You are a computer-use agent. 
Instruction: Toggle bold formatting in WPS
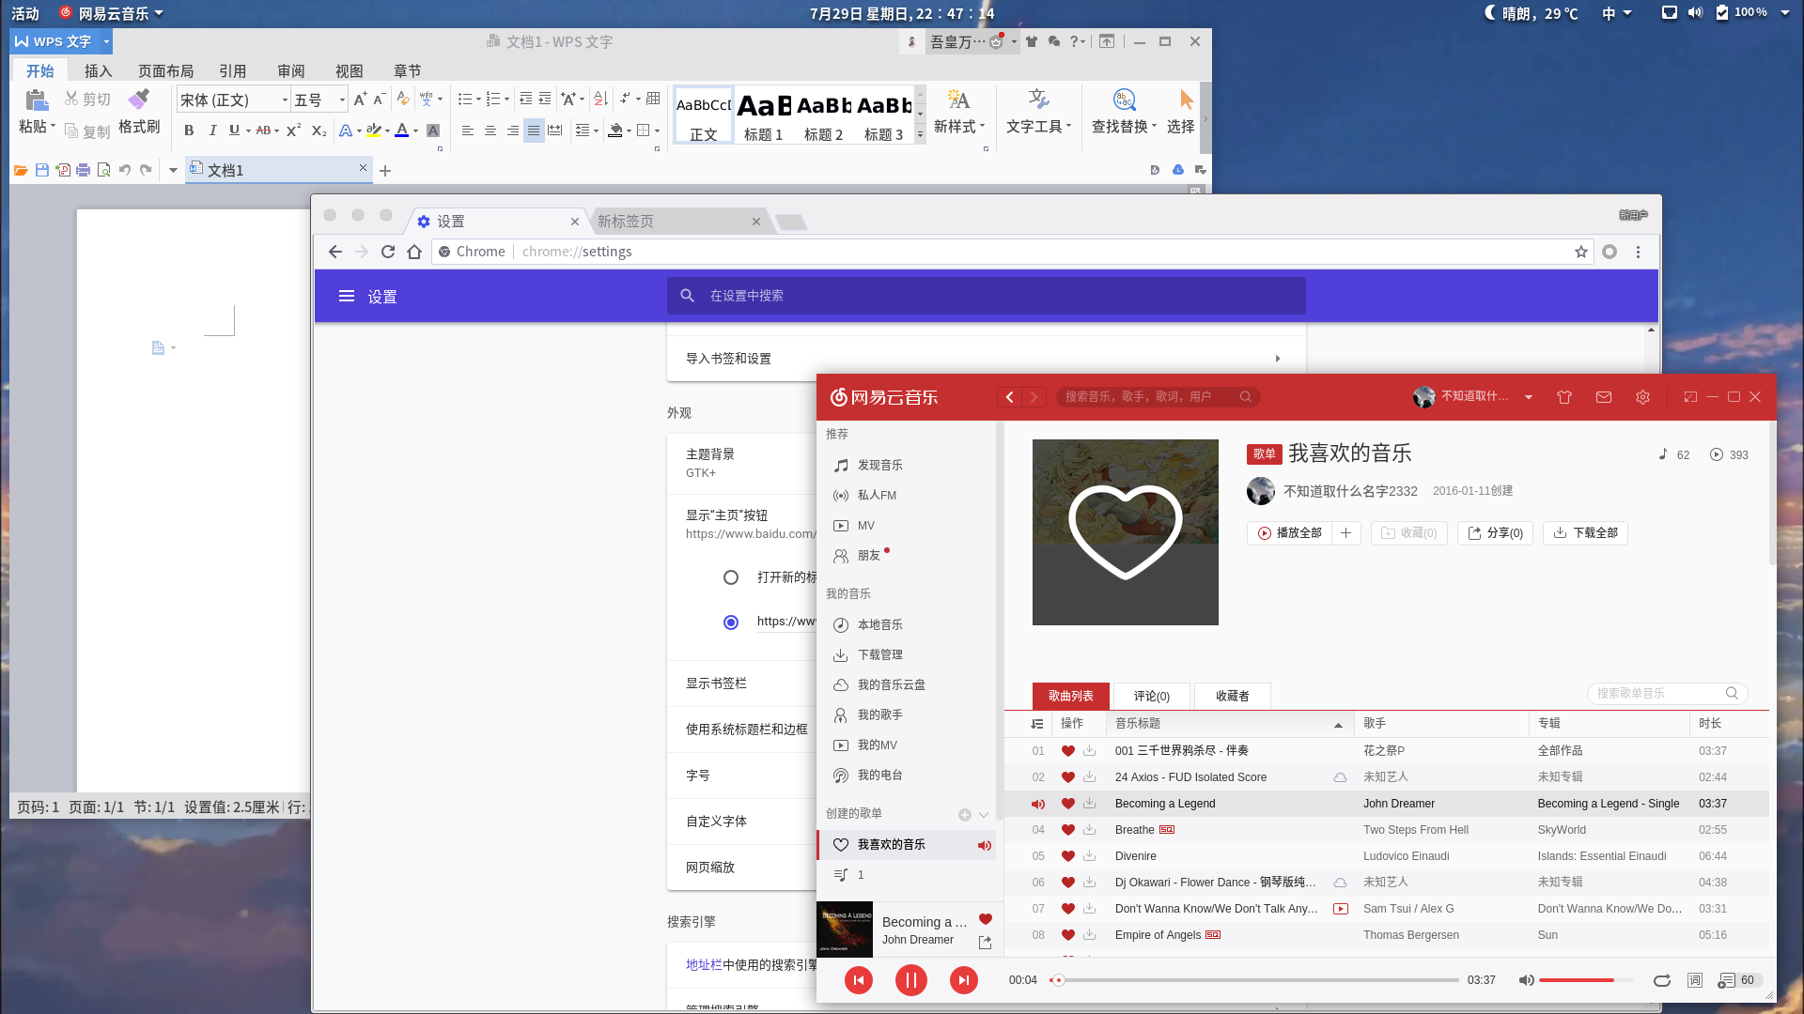tap(188, 131)
